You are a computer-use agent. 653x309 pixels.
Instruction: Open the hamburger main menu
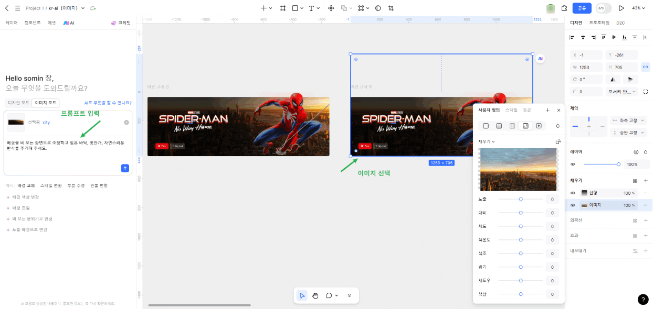tap(17, 8)
